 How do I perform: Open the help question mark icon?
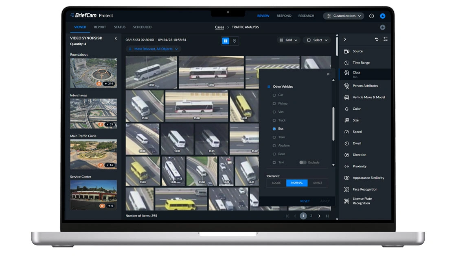point(371,16)
